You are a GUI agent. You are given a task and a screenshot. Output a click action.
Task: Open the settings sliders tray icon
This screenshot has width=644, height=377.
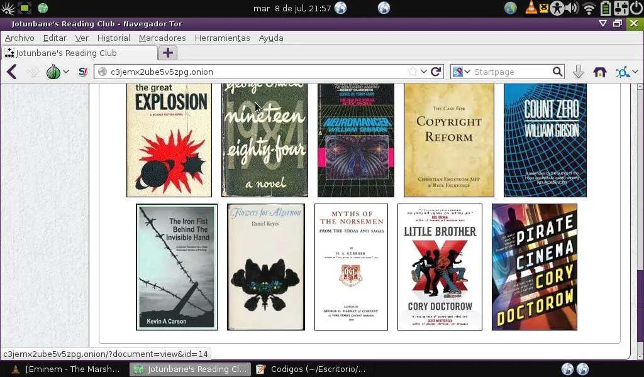pos(621,8)
